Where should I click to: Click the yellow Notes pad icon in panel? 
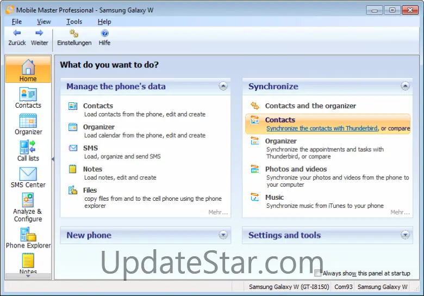pyautogui.click(x=72, y=169)
